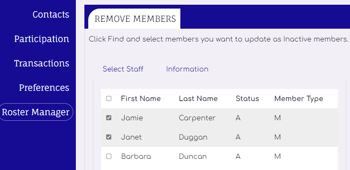Viewport: 350px width, 170px height.
Task: Click the Duncan last name cell
Action: (x=193, y=156)
